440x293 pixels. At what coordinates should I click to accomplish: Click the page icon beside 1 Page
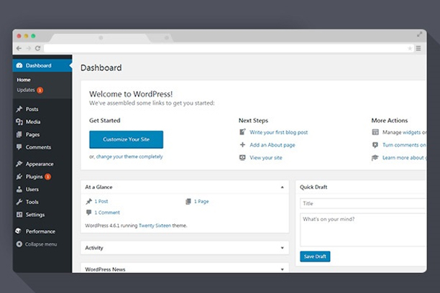pyautogui.click(x=188, y=201)
